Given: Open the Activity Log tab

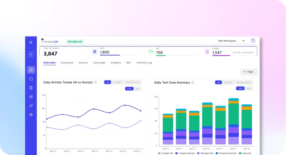Looking at the screenshot, I should coord(144,63).
